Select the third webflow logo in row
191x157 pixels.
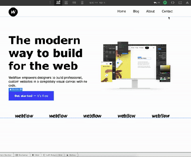[92, 116]
